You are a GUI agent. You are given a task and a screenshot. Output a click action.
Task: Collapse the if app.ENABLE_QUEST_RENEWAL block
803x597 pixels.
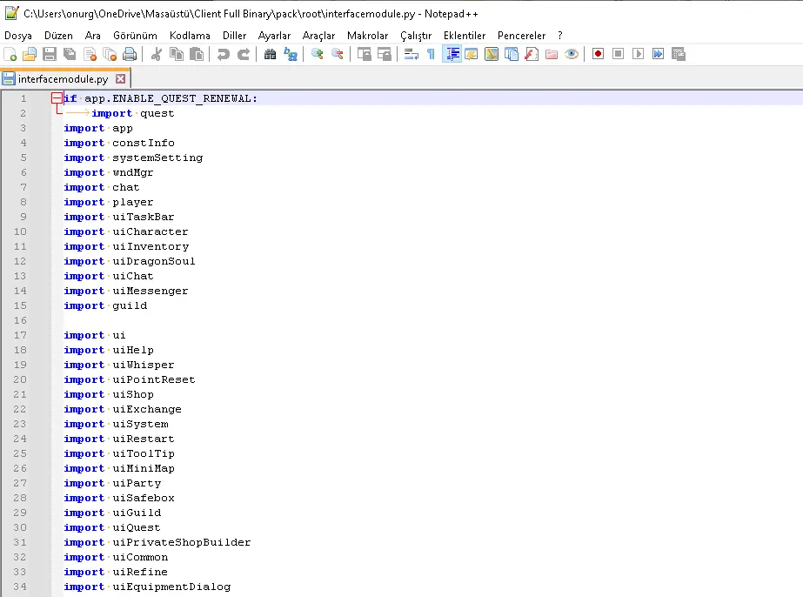[57, 98]
